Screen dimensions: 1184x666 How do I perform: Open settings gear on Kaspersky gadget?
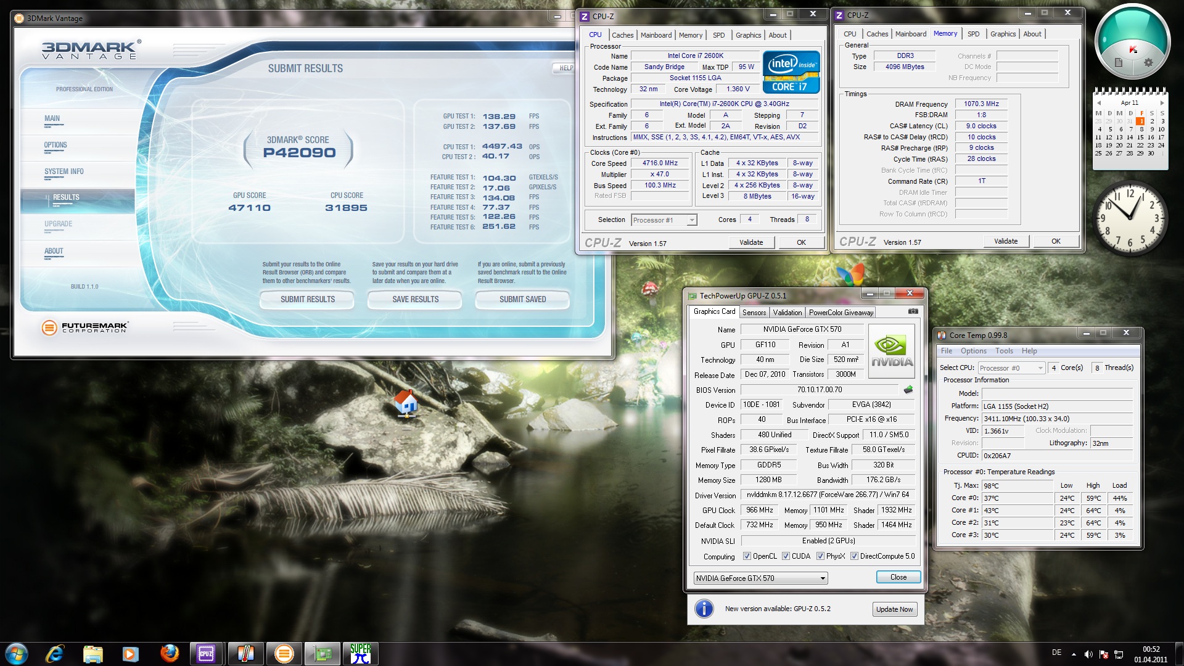pyautogui.click(x=1148, y=62)
